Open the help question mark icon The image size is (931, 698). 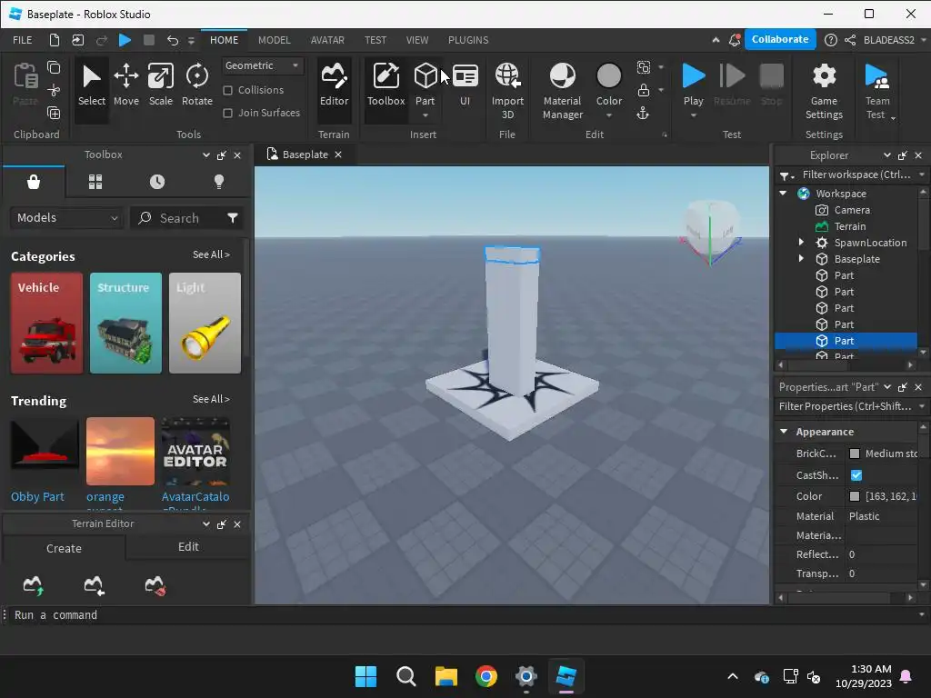(831, 40)
